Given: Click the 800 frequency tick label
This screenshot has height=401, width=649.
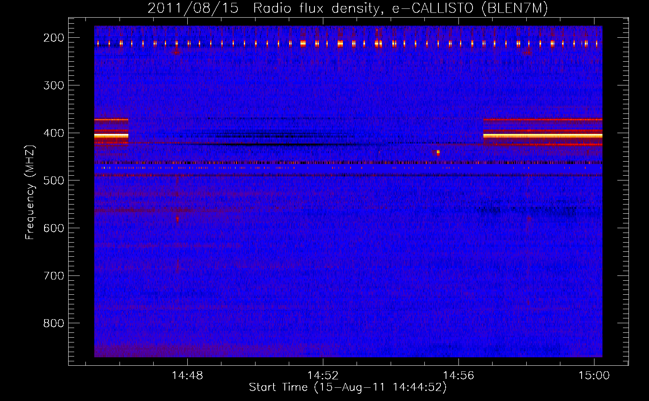Looking at the screenshot, I should click(x=54, y=323).
